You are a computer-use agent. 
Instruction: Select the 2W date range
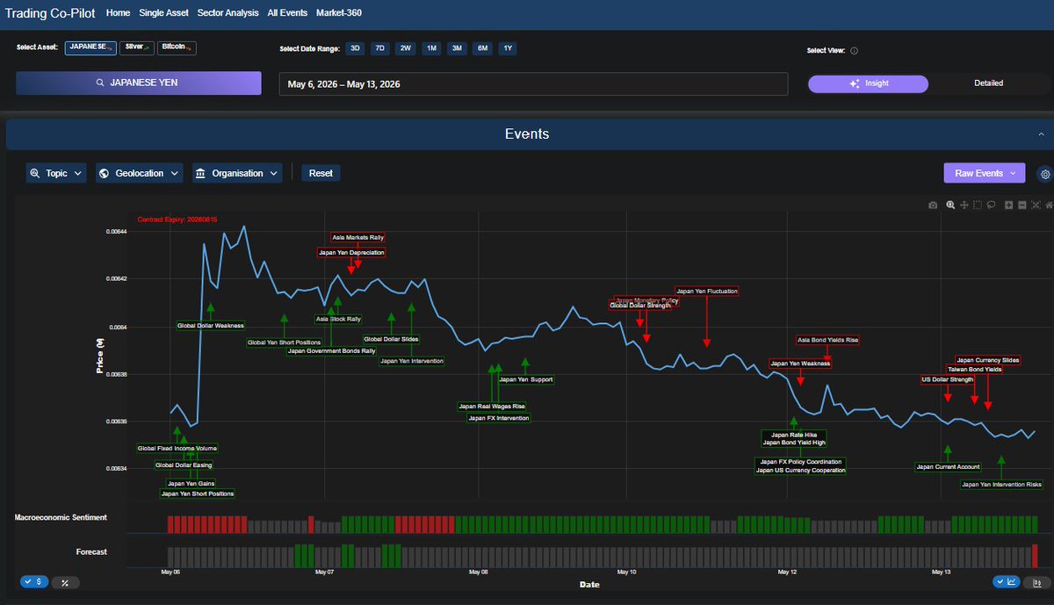click(x=406, y=49)
